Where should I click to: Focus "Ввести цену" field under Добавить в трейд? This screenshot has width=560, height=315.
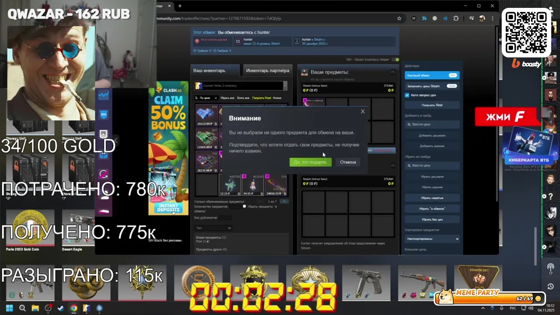coord(432,125)
